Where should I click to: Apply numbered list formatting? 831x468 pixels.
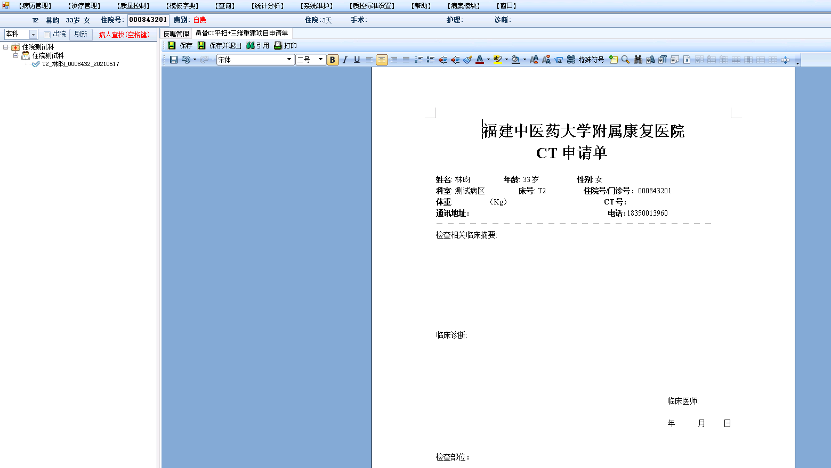(x=418, y=60)
